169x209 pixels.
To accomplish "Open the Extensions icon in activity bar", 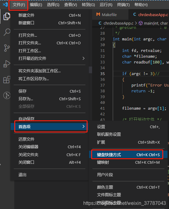I will point(7,80).
